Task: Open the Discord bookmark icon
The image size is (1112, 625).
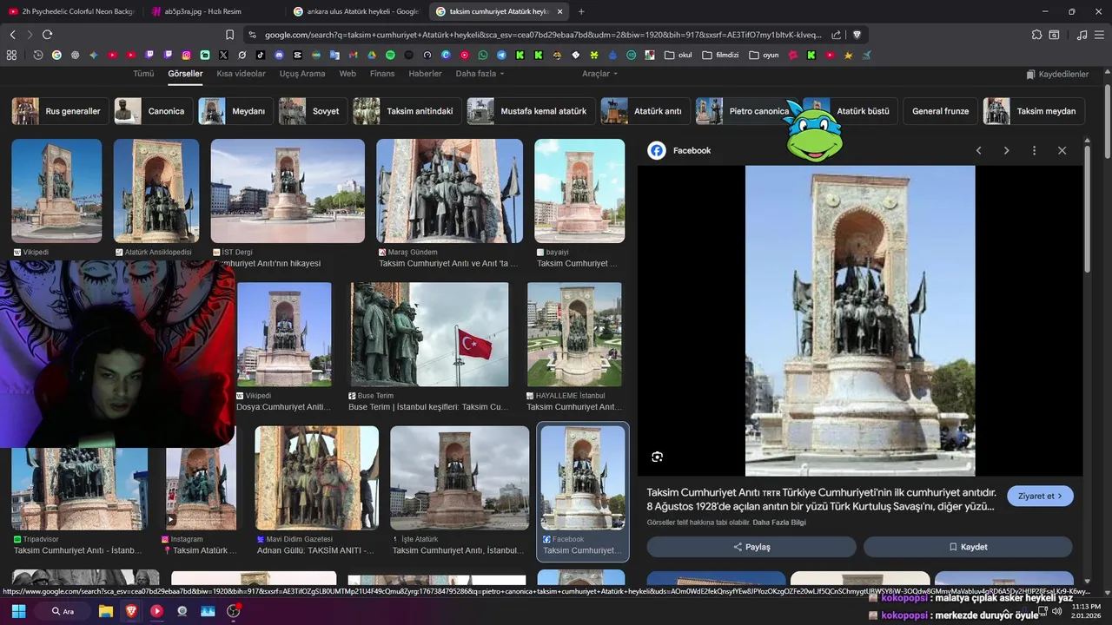Action: (279, 55)
